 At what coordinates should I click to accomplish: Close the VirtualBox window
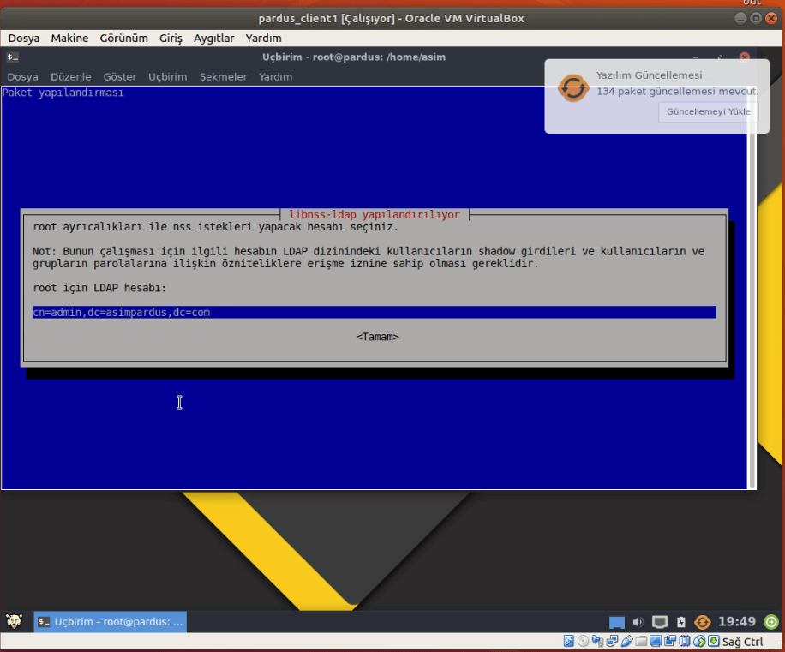[771, 19]
